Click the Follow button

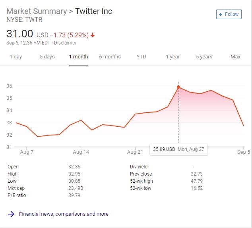(229, 14)
